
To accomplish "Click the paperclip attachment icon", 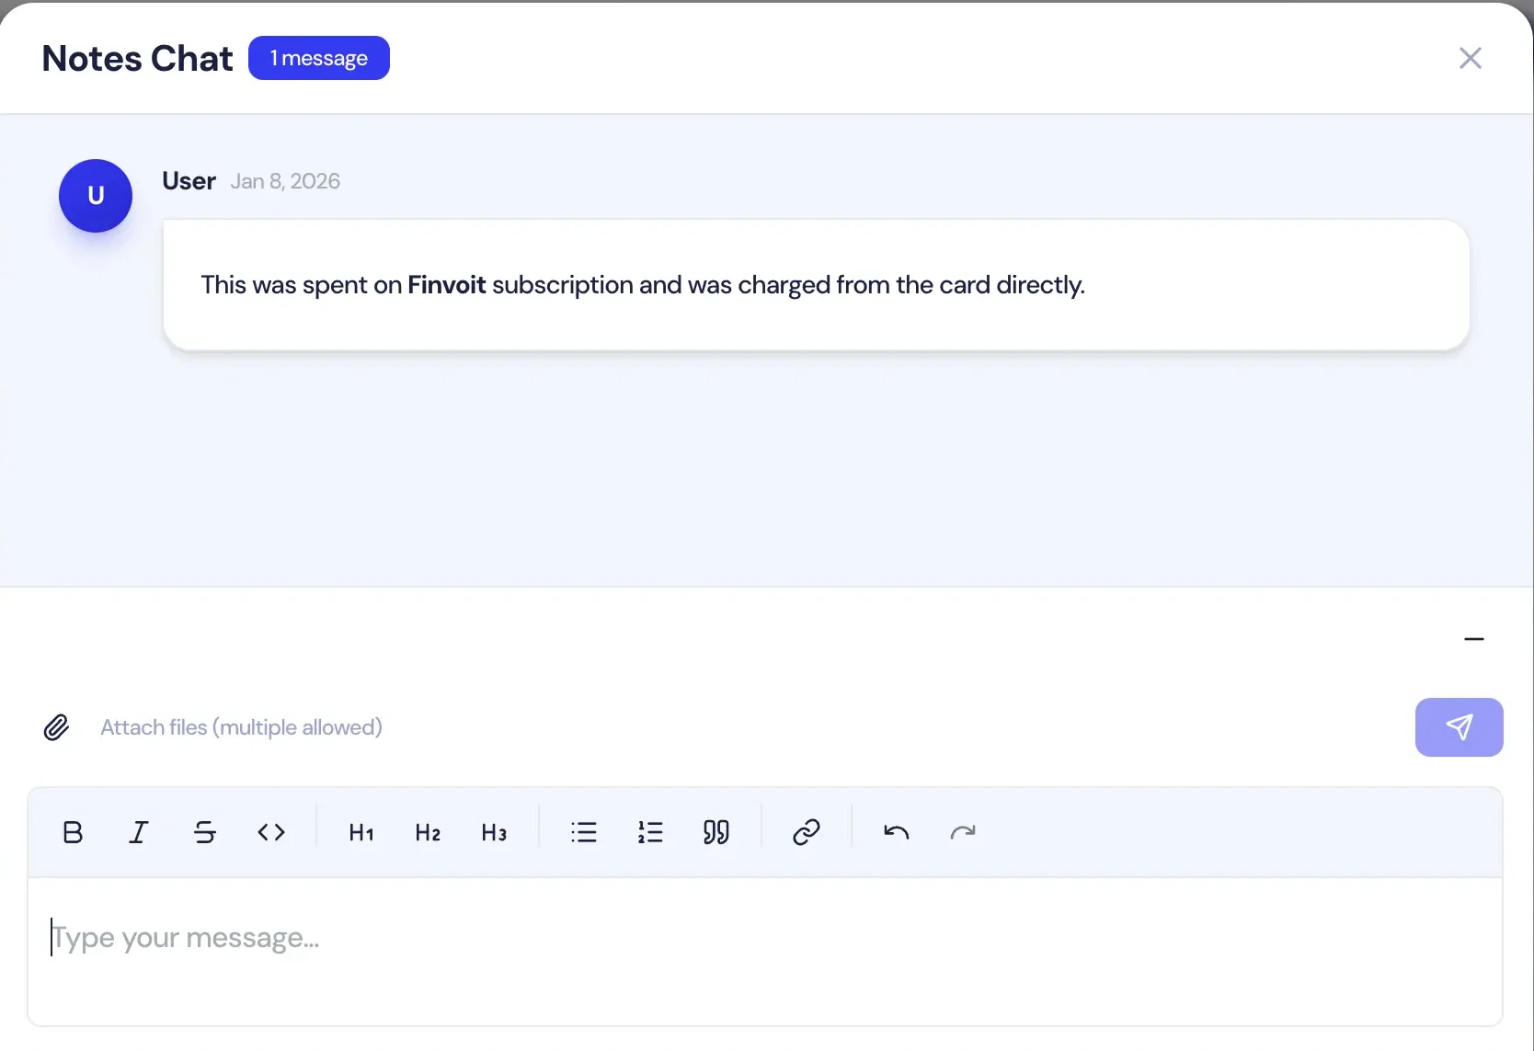I will 56,727.
